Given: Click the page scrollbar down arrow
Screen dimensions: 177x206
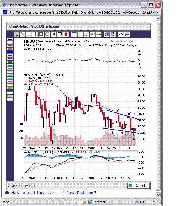Looking at the screenshot, I should [x=158, y=195].
